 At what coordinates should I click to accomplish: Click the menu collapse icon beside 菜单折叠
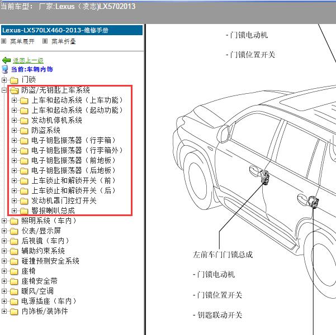(x=45, y=41)
